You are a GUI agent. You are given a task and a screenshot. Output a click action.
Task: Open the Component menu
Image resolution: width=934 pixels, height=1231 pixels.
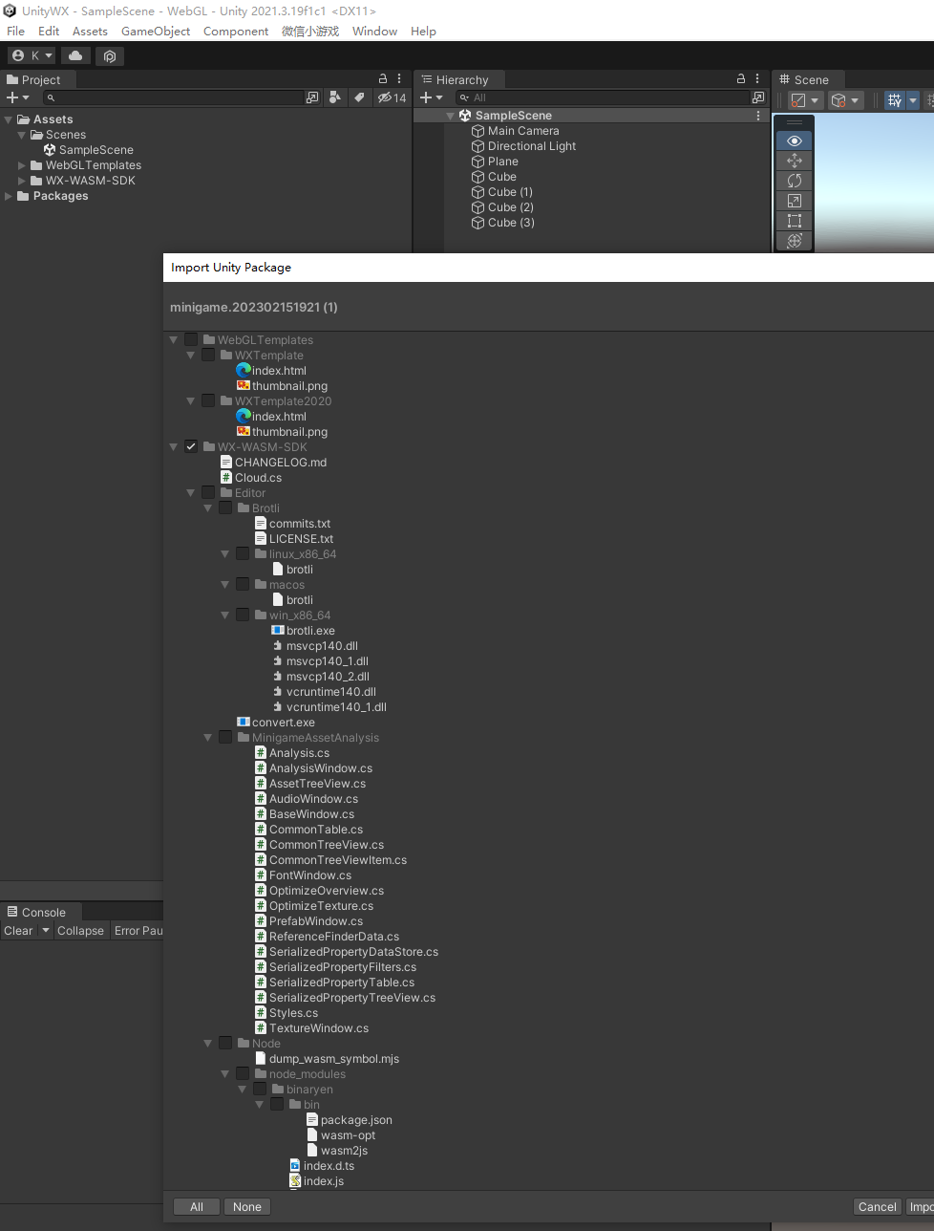[x=236, y=32]
